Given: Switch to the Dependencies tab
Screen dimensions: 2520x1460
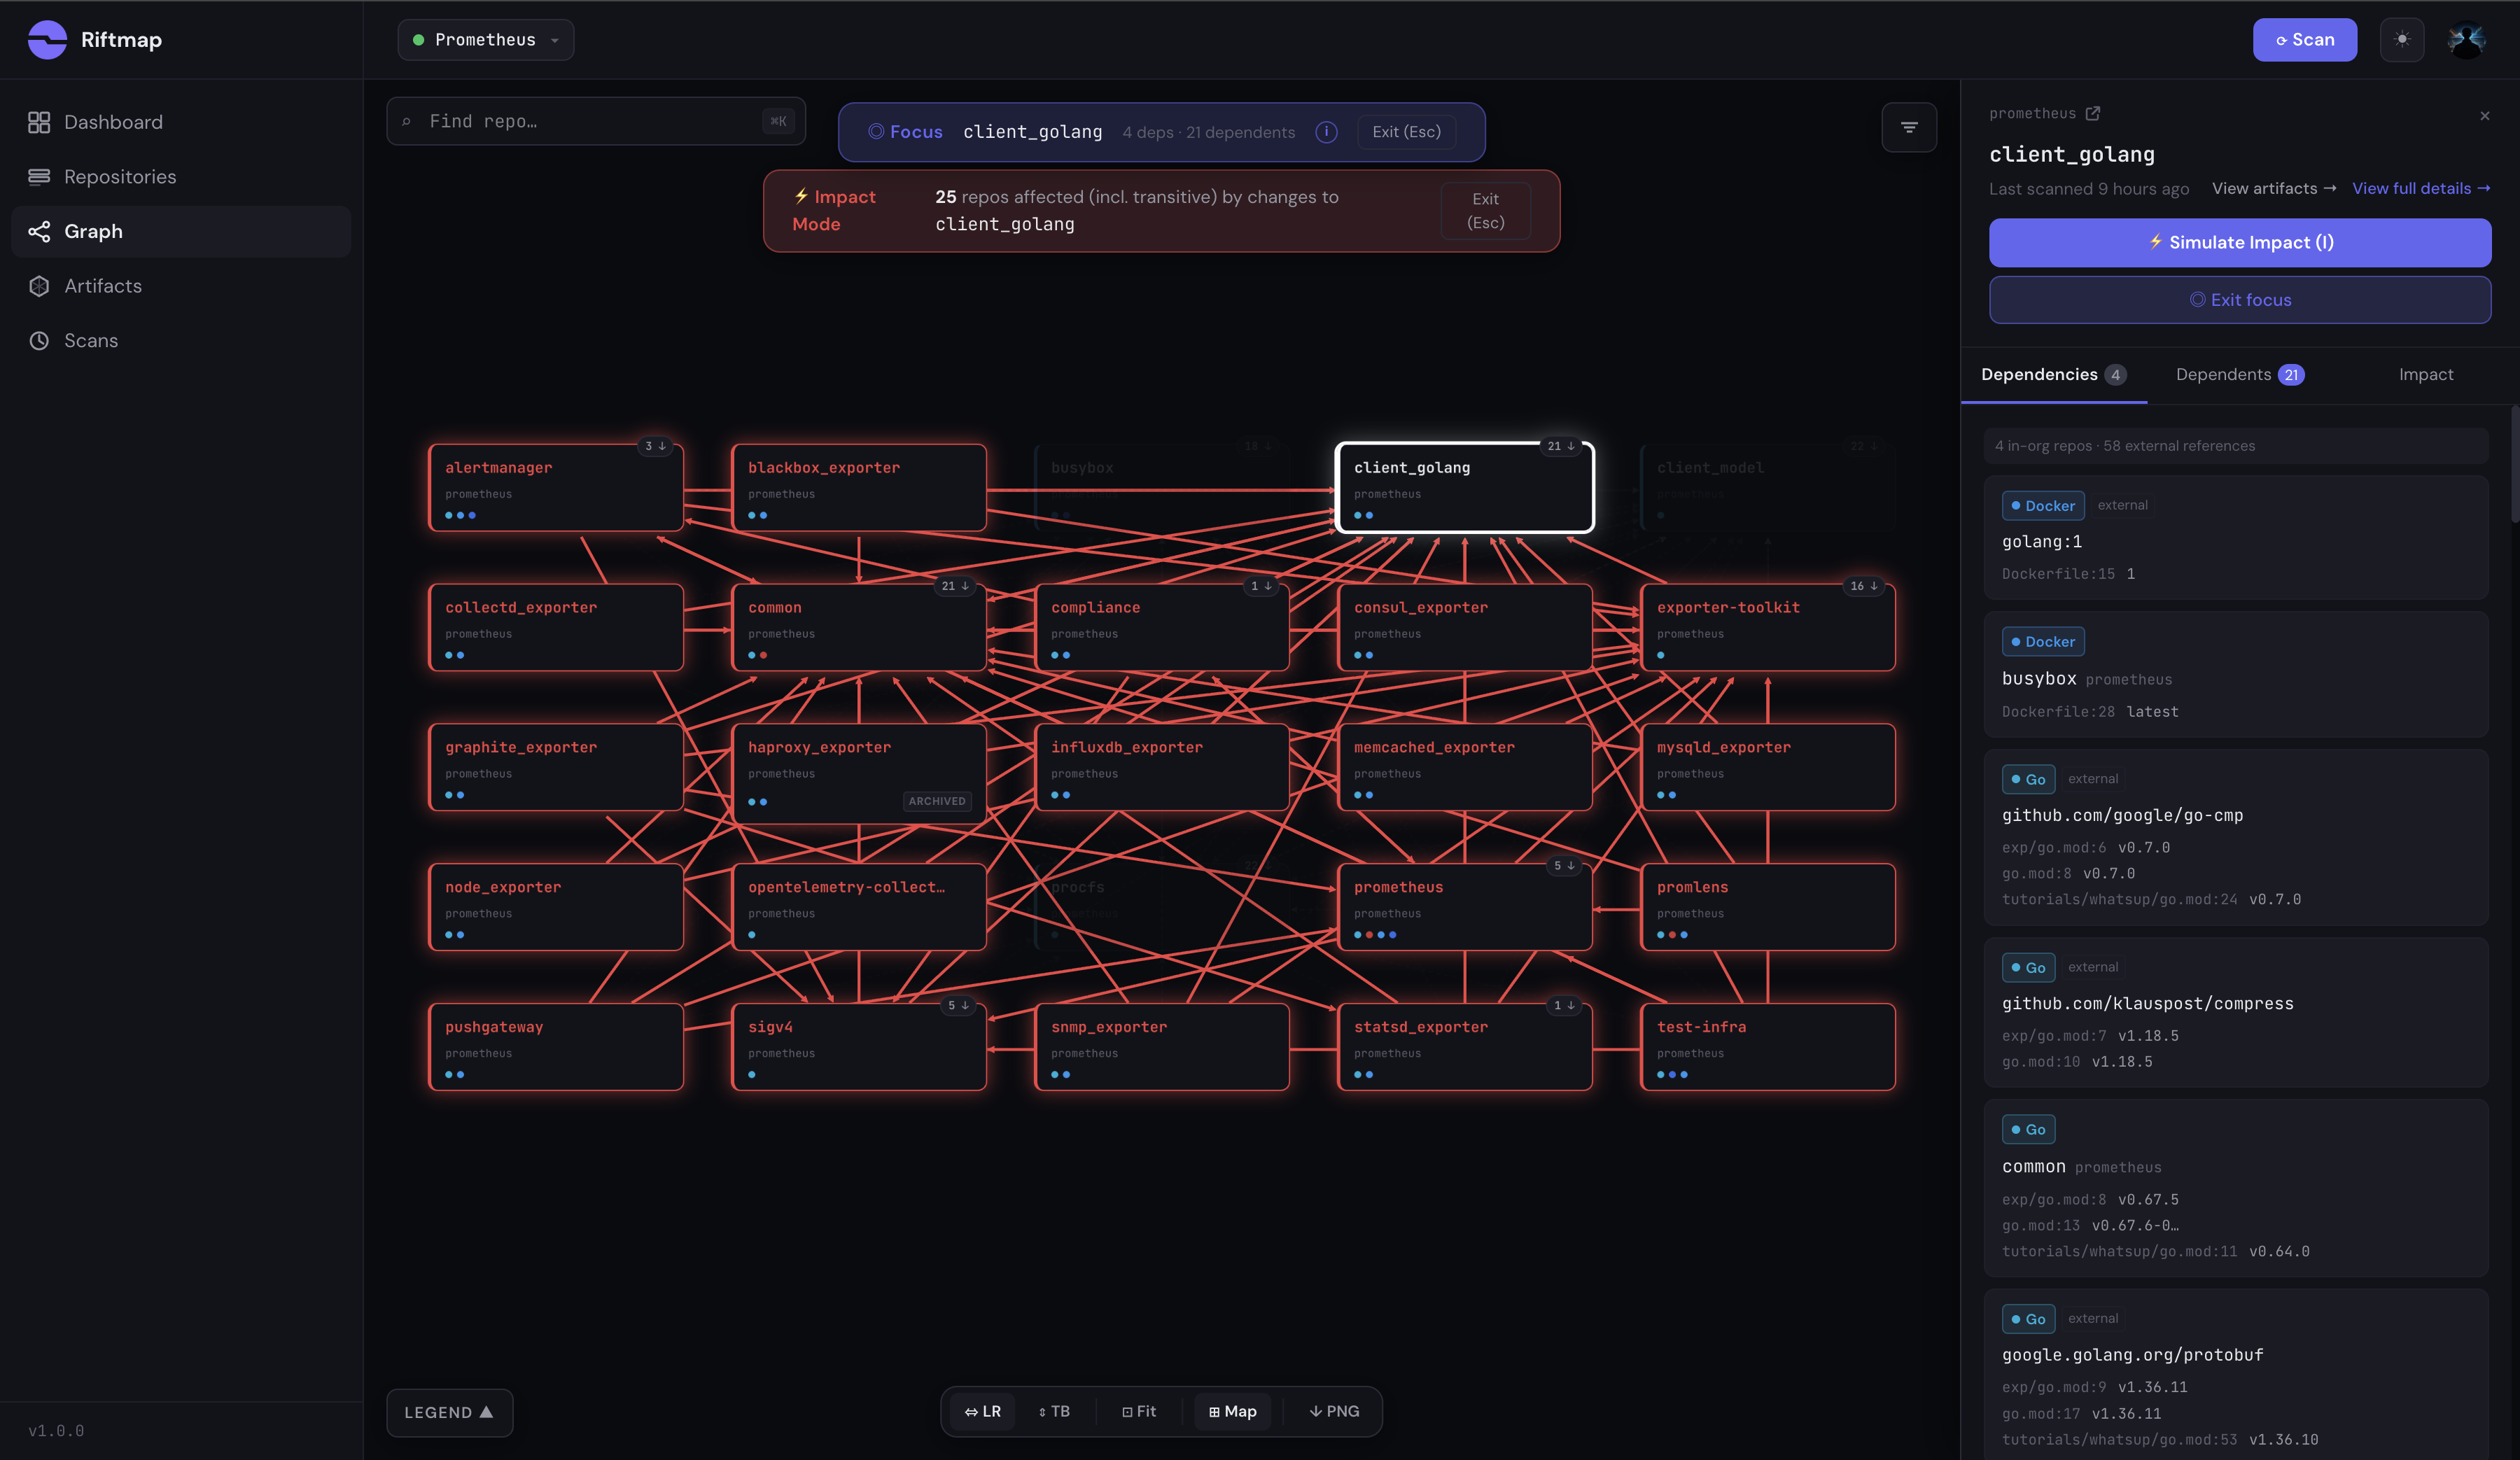Looking at the screenshot, I should click(2053, 375).
